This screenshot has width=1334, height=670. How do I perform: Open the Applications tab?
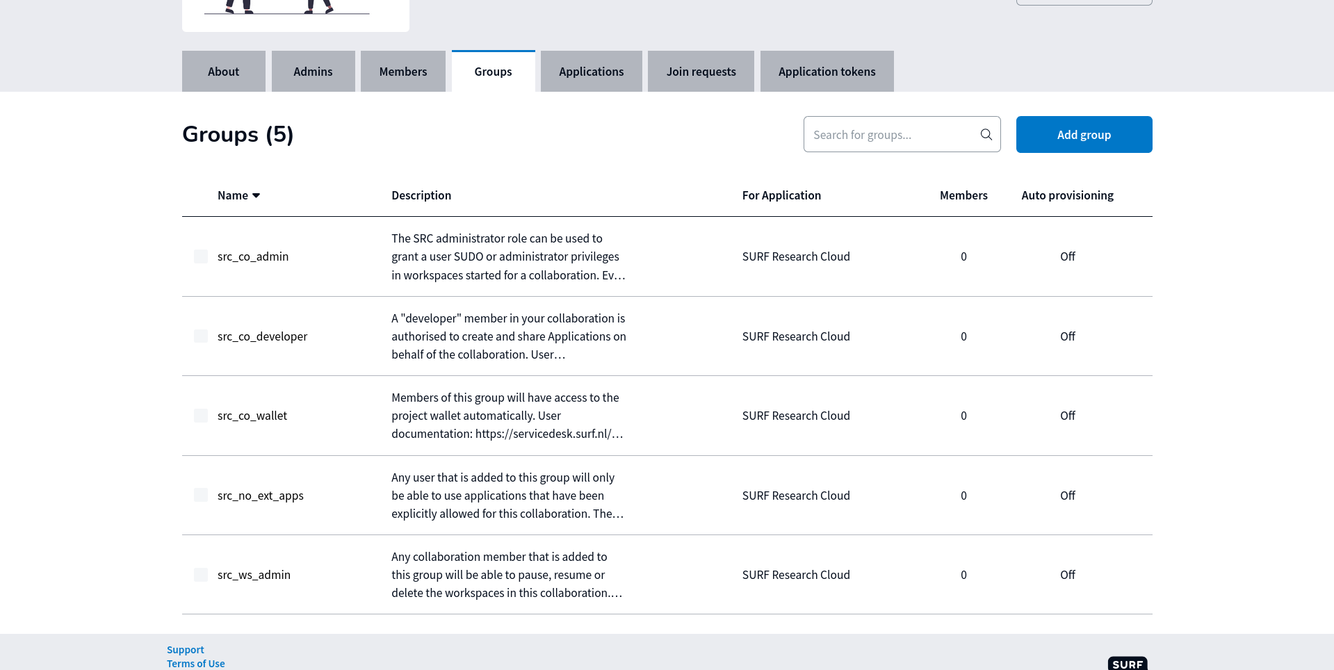[x=591, y=72]
